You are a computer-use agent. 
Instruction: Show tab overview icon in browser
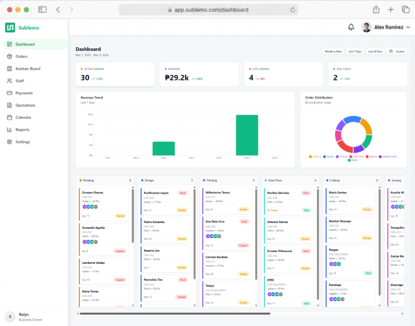click(x=405, y=10)
